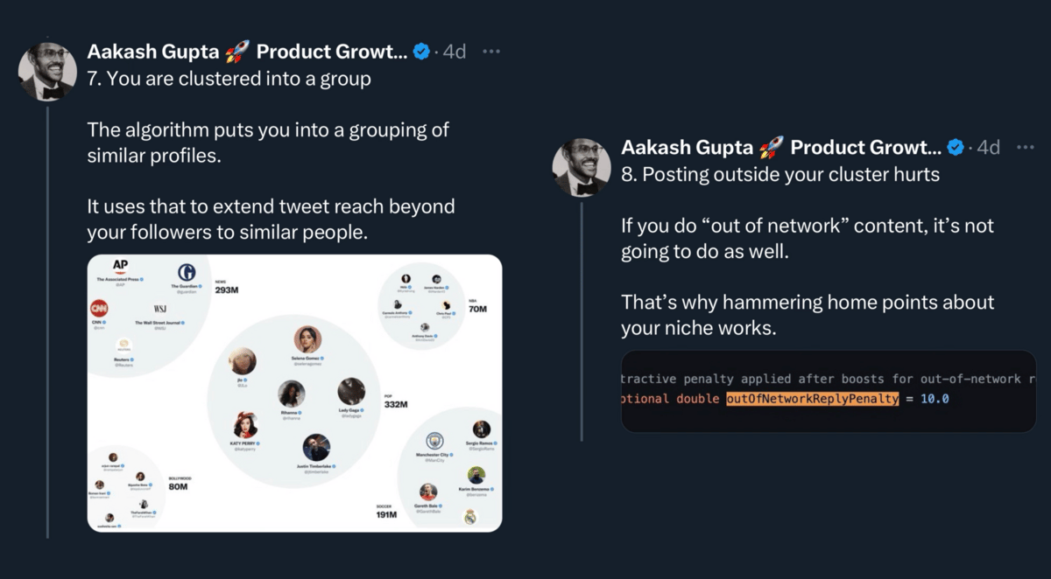Click the 4d timestamp on tweet 8
This screenshot has width=1051, height=579.
988,147
